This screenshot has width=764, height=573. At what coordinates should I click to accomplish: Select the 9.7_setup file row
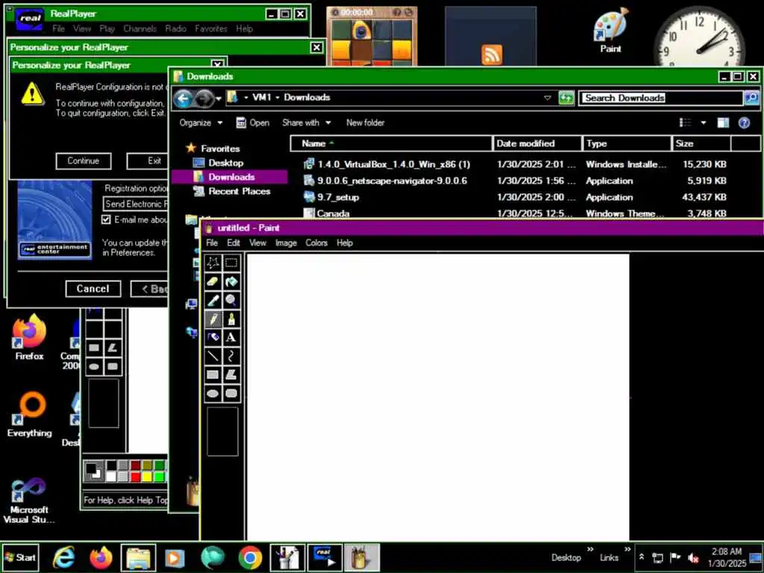pos(516,197)
